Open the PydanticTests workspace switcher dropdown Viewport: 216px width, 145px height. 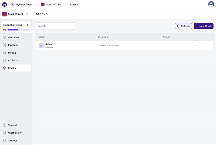click(x=35, y=5)
